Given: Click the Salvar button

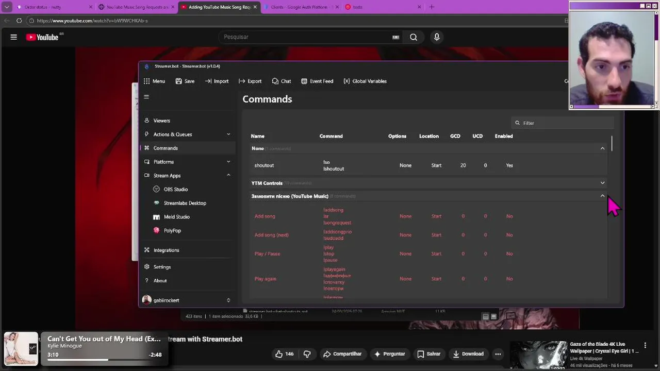Looking at the screenshot, I should [428, 354].
